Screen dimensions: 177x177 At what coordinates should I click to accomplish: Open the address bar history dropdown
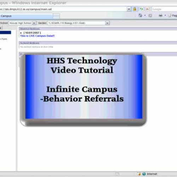[x=129, y=9]
